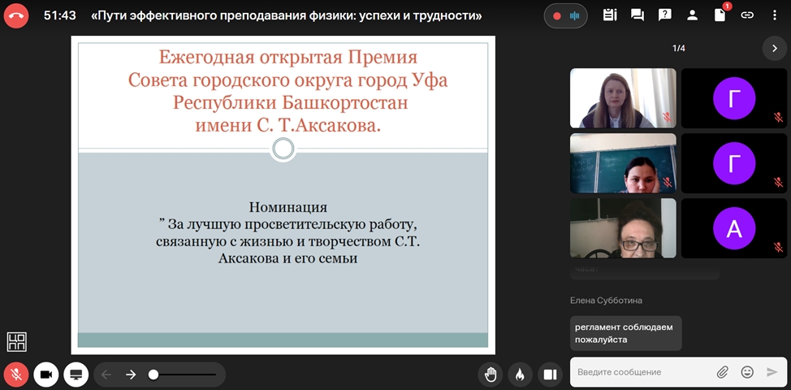Advance to the next slide with right arrow
Viewport: 791px width, 390px height.
[131, 375]
